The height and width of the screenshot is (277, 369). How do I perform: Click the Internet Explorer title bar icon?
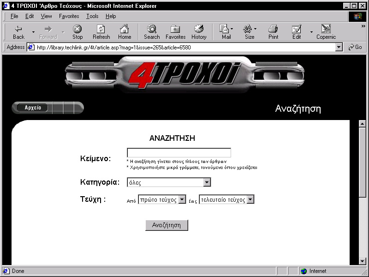[6, 6]
